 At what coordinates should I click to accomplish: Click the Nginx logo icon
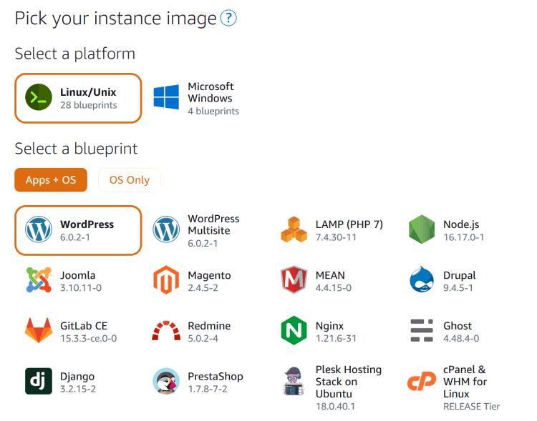(294, 332)
